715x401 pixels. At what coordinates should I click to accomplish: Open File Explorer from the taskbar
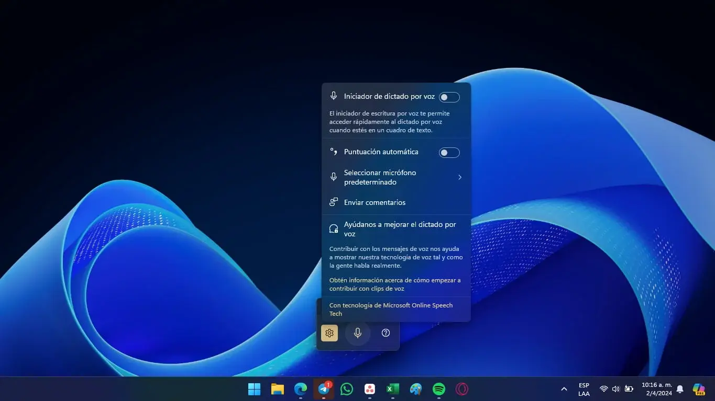[x=277, y=389]
